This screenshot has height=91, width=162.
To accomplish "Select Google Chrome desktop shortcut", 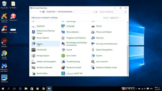I will [x=4, y=55].
